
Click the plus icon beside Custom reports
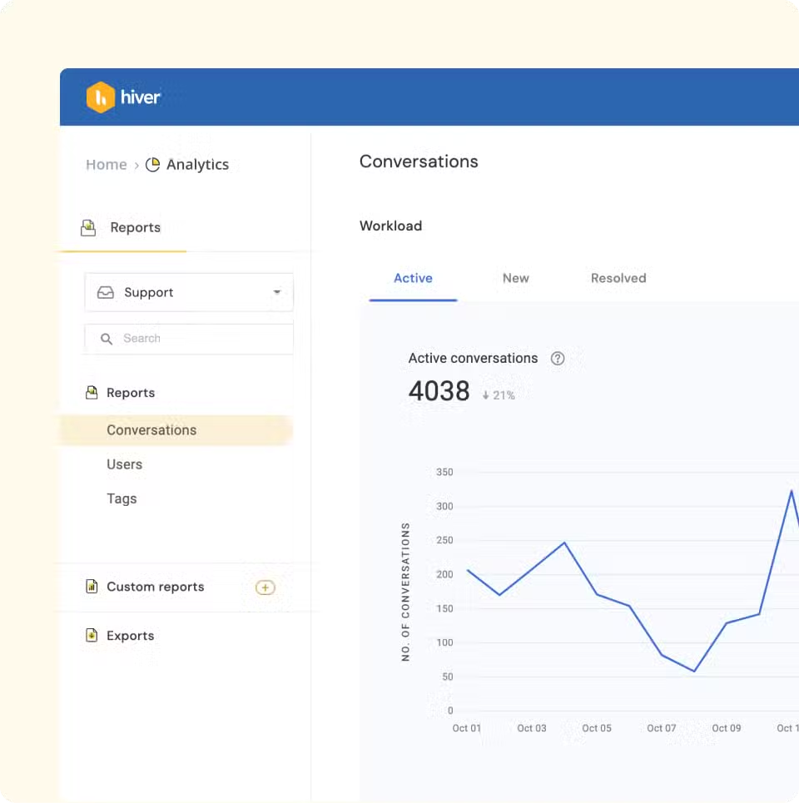click(x=265, y=587)
